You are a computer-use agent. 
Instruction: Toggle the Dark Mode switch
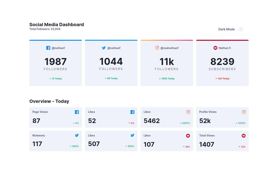(x=241, y=29)
